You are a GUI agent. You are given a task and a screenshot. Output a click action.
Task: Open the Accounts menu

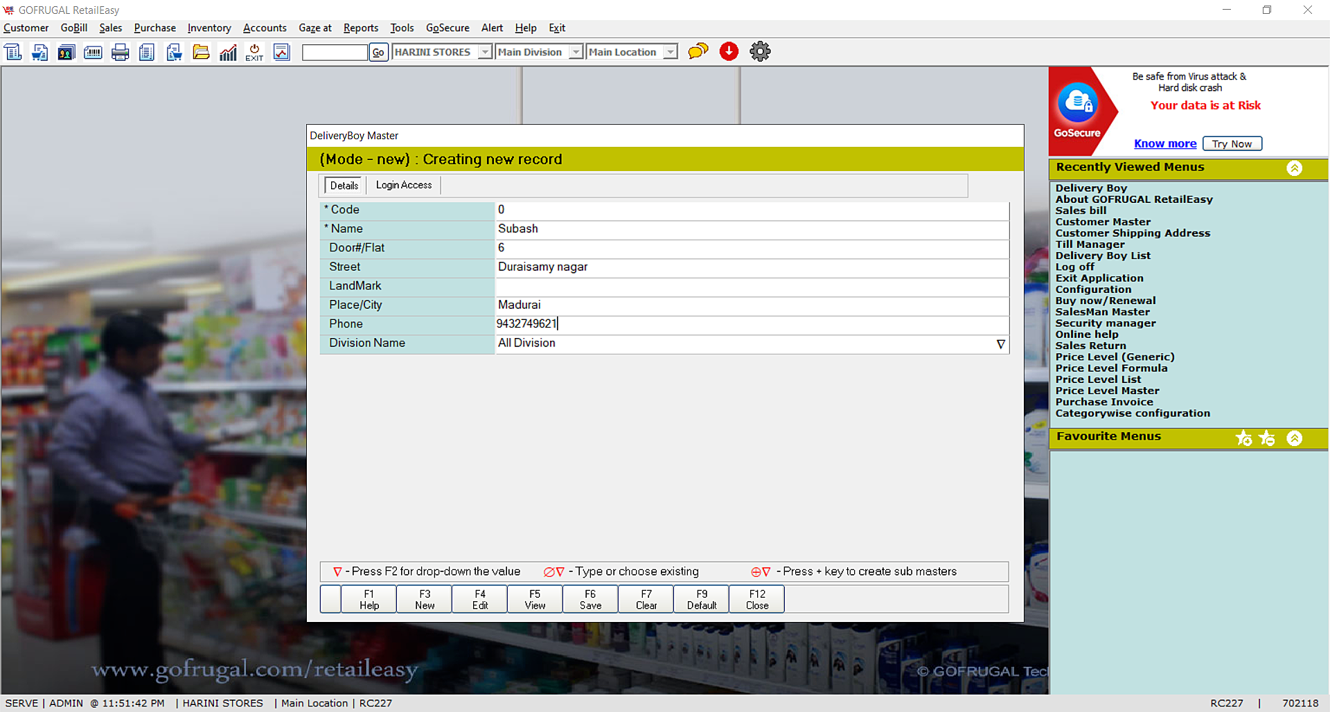(265, 28)
